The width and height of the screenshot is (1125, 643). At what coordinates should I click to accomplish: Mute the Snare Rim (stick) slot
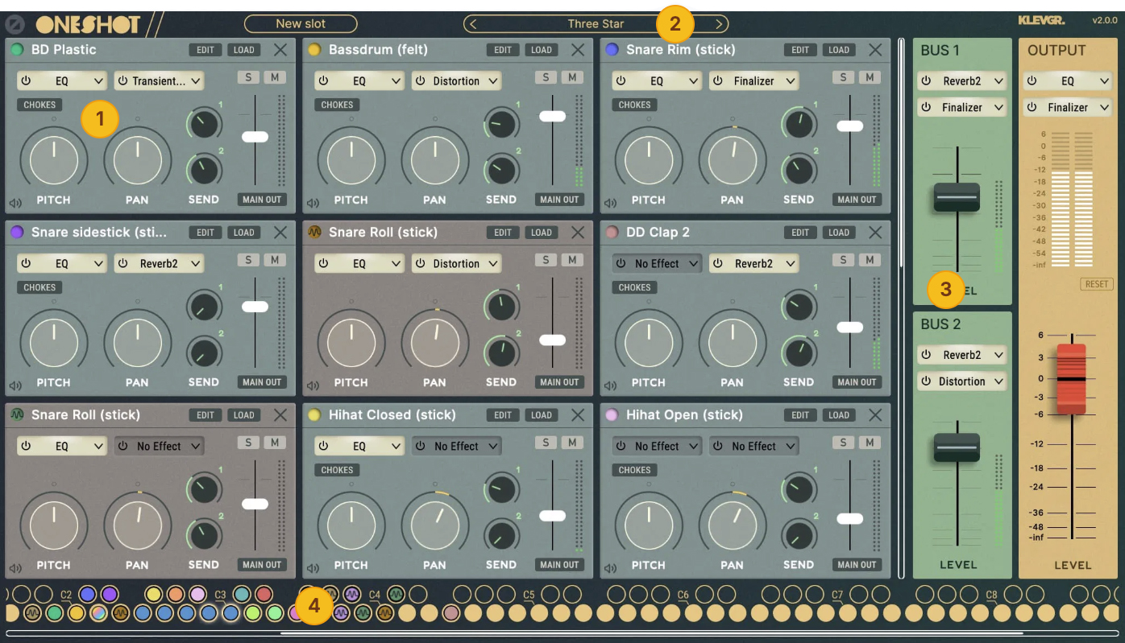869,77
